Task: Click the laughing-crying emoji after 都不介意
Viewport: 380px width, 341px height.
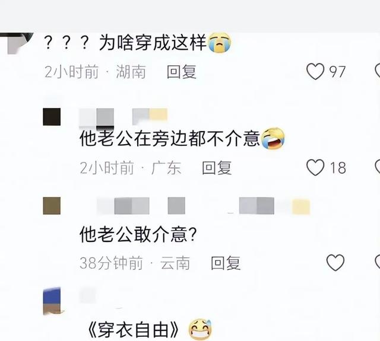Action: (x=273, y=138)
